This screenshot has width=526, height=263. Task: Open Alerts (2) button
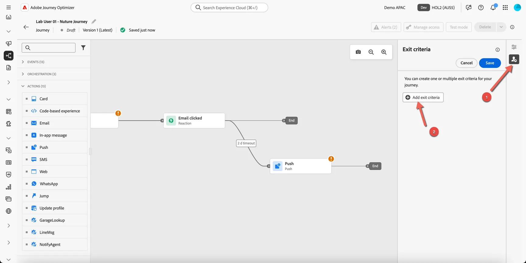coord(386,27)
